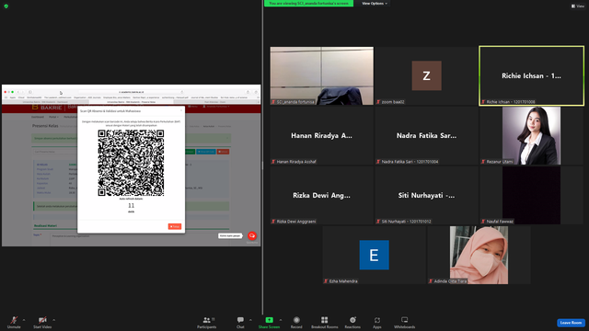Click Safari back arrow in shared screen

coord(18,92)
